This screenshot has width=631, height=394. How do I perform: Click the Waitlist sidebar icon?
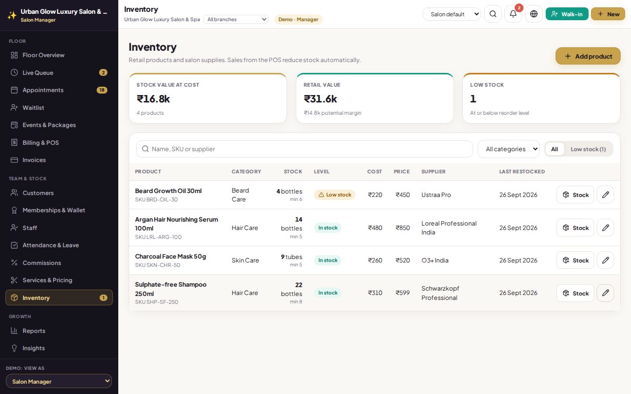14,108
